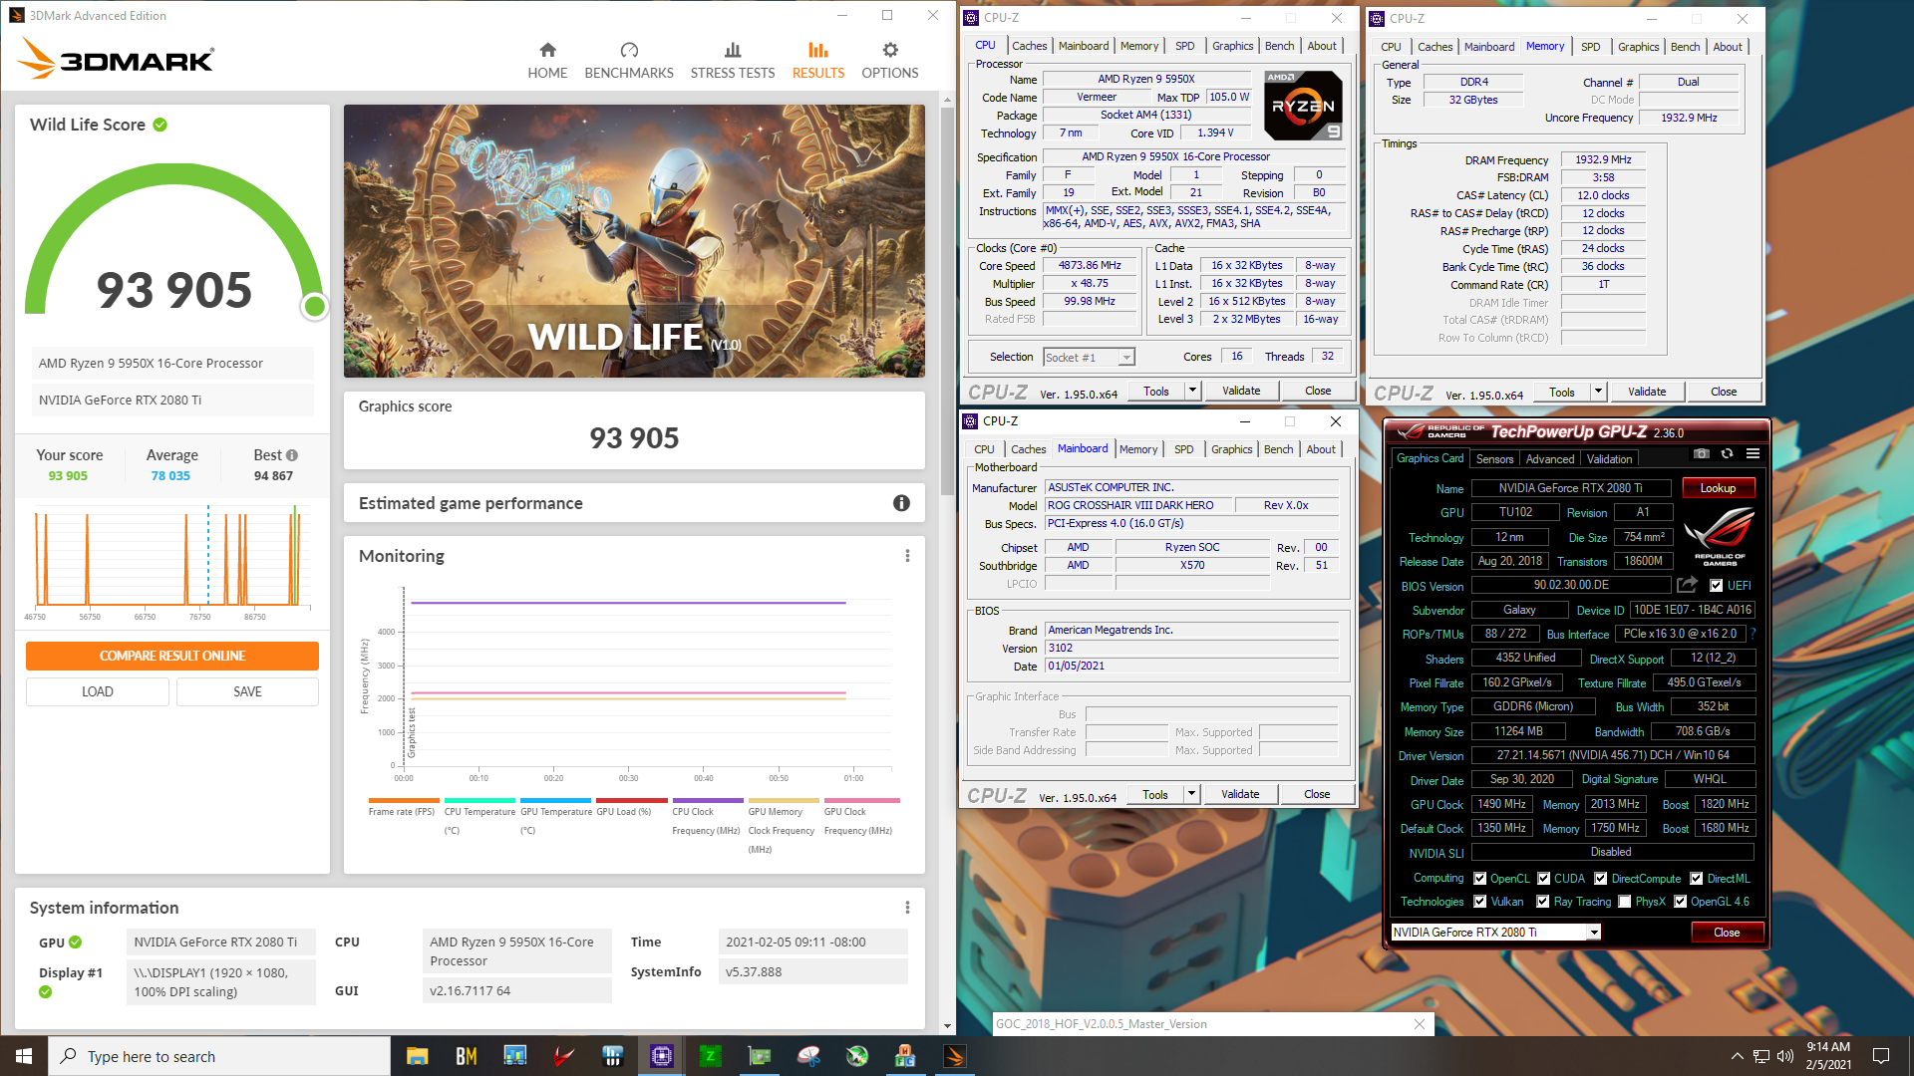Show hidden system tray icons chevron
Screen dimensions: 1914x1076
pos(1737,1056)
